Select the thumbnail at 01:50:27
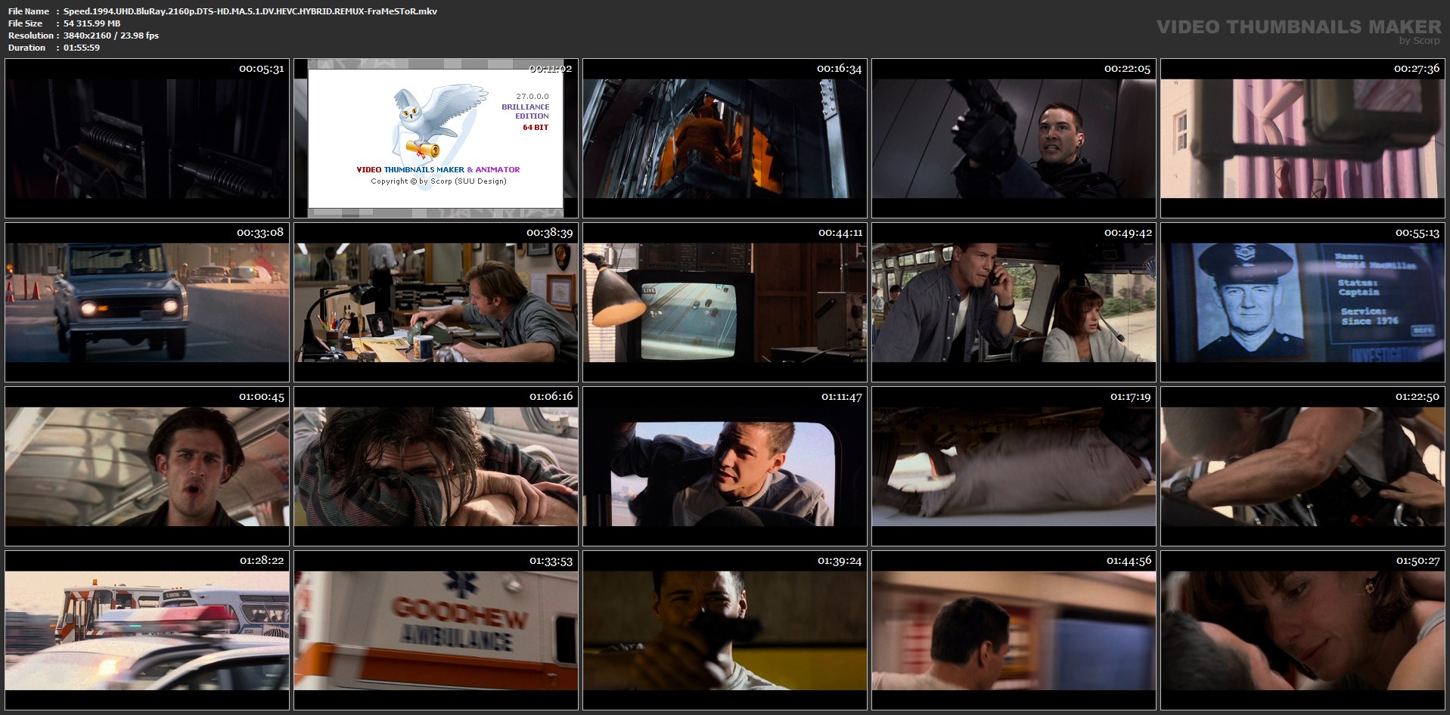 [1303, 630]
